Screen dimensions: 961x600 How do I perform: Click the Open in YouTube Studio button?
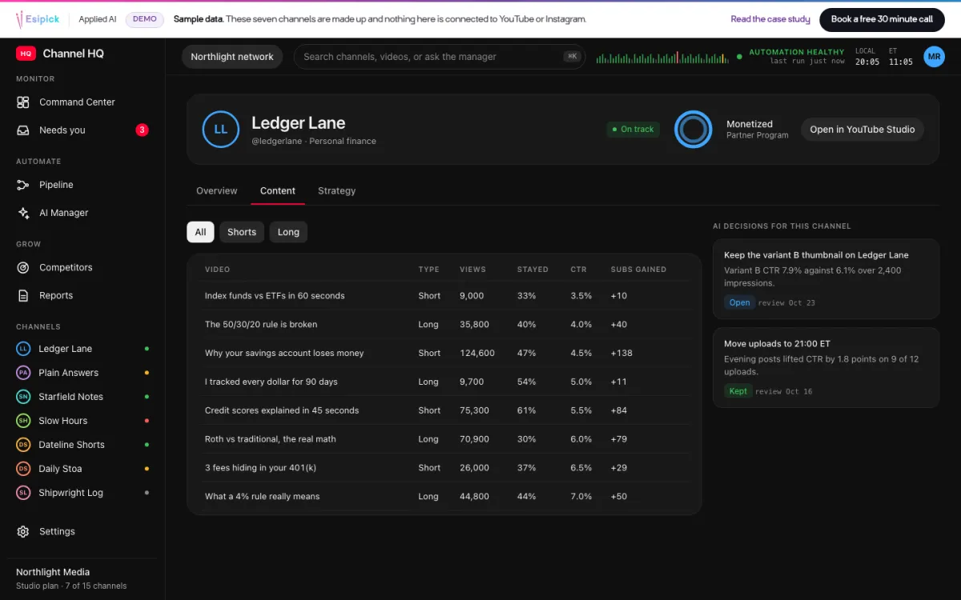click(x=862, y=130)
